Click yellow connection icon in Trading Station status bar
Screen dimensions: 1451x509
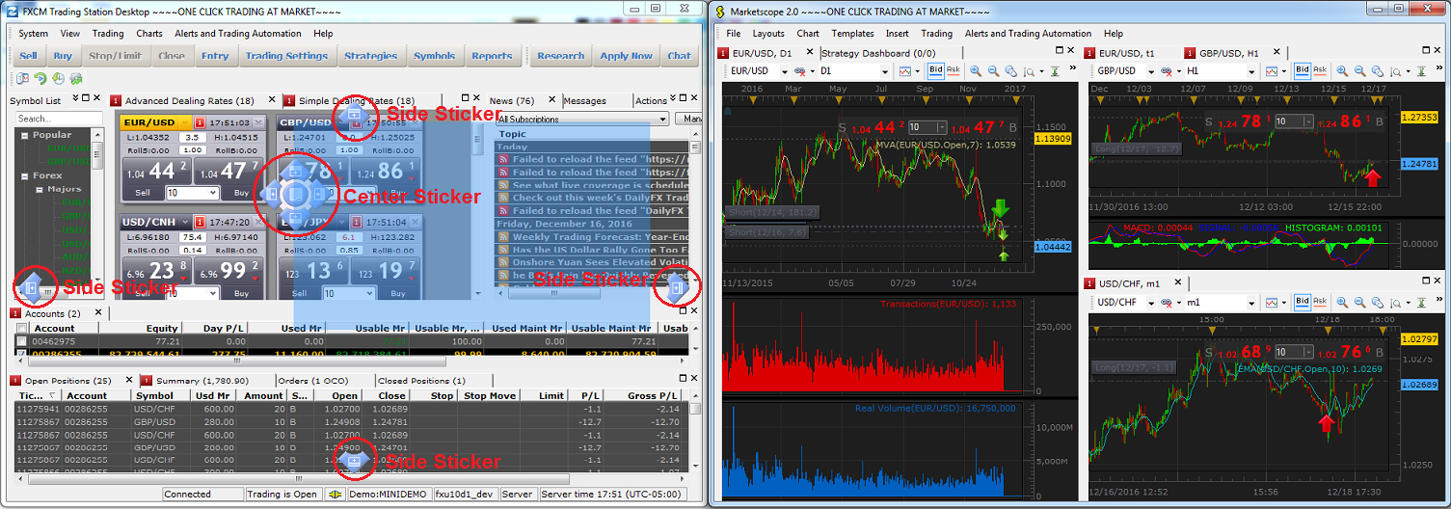coord(336,494)
